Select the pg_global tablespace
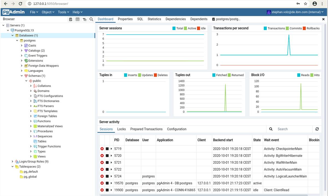This screenshot has width=328, height=196. tap(30, 177)
